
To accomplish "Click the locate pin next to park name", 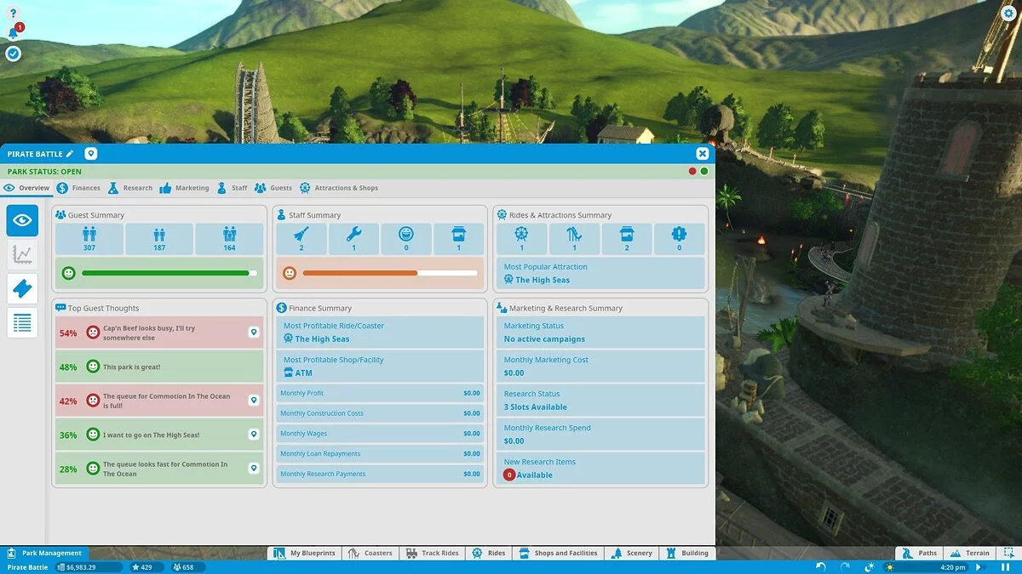I will click(x=91, y=154).
